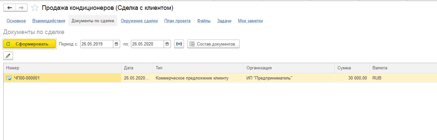Sort by the Сумма column header
This screenshot has width=437, height=140.
point(344,68)
